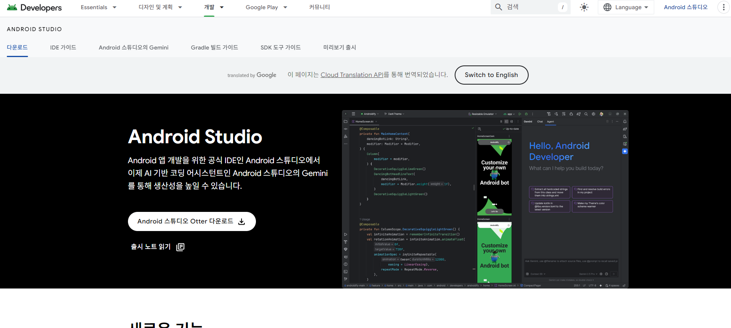This screenshot has width=731, height=328.
Task: Click the 'Android Studio' hero heading text
Action: click(x=195, y=137)
